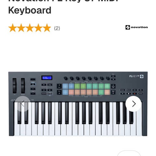
Task: Open the Novation brand logo
Action: coord(136,27)
